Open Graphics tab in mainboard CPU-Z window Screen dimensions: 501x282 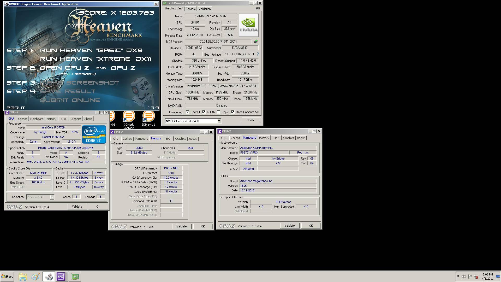coord(288,138)
